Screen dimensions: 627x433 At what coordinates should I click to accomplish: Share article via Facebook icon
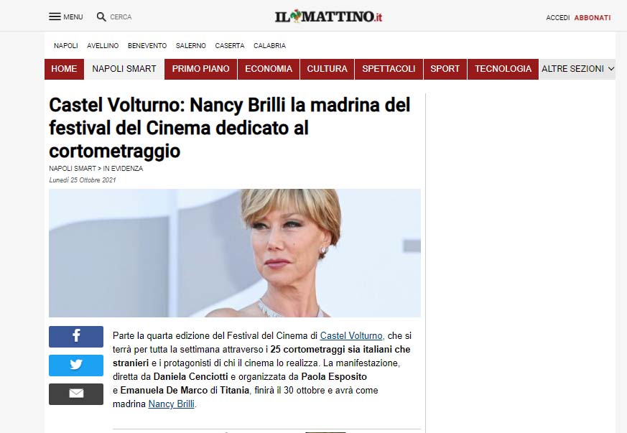pos(76,336)
